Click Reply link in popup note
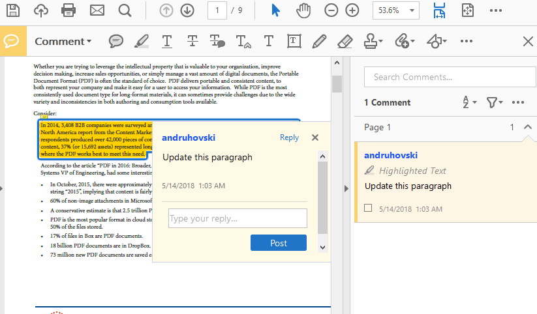 pos(290,137)
